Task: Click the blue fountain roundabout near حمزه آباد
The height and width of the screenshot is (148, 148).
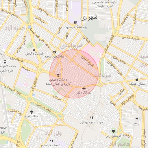Action: 29,27
